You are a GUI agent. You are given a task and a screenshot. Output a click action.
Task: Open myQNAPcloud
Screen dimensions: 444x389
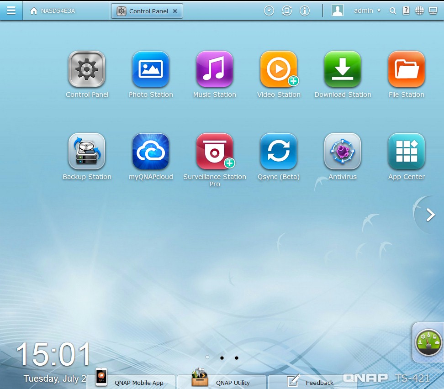click(151, 151)
